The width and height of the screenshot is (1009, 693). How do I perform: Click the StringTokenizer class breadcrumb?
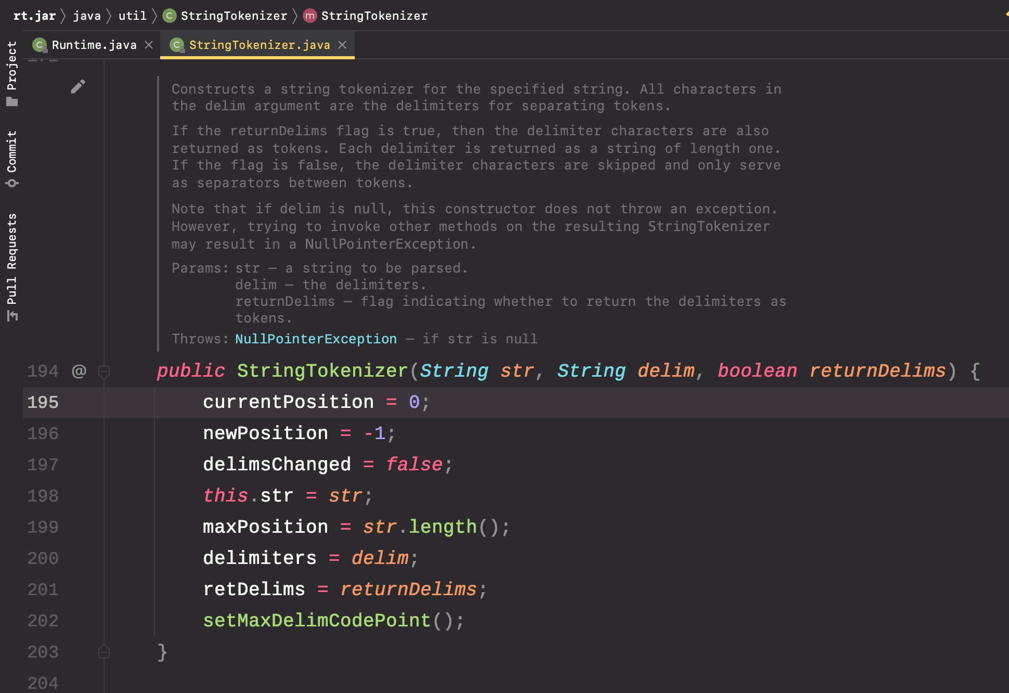pos(234,16)
